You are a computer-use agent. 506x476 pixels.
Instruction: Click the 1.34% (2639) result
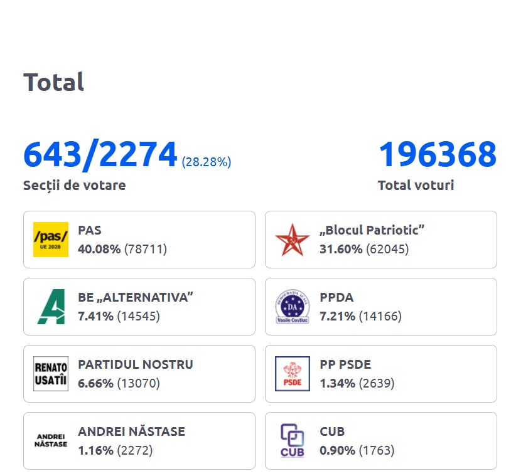tap(357, 383)
